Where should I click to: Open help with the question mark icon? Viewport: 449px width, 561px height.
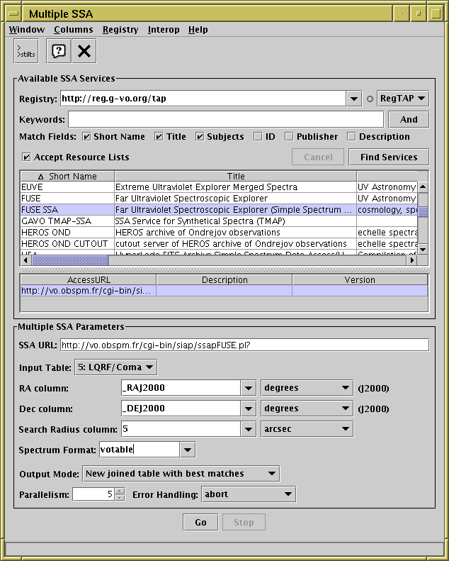pos(58,52)
